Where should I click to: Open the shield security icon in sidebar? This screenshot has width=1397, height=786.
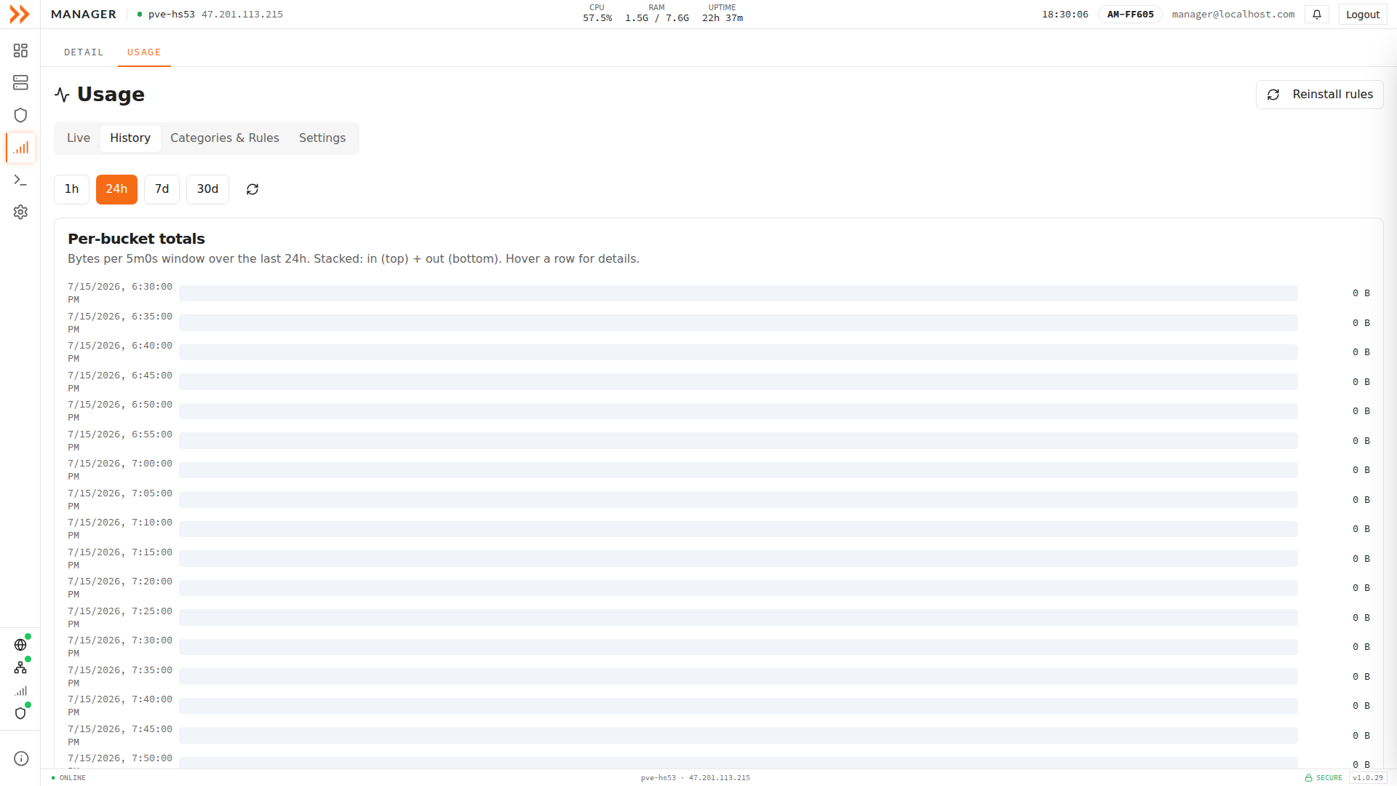(20, 115)
